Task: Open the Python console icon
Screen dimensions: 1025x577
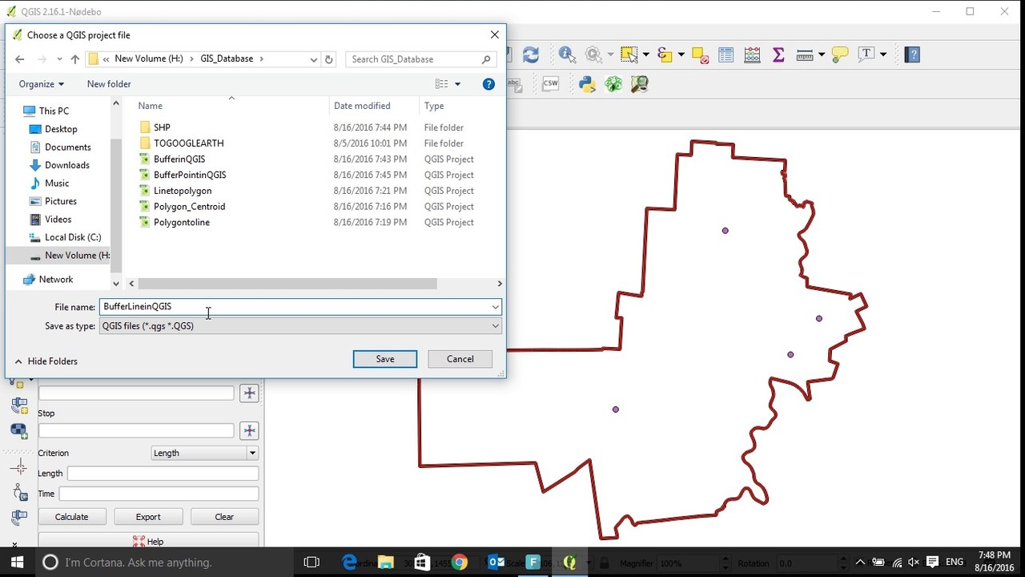Action: [587, 84]
